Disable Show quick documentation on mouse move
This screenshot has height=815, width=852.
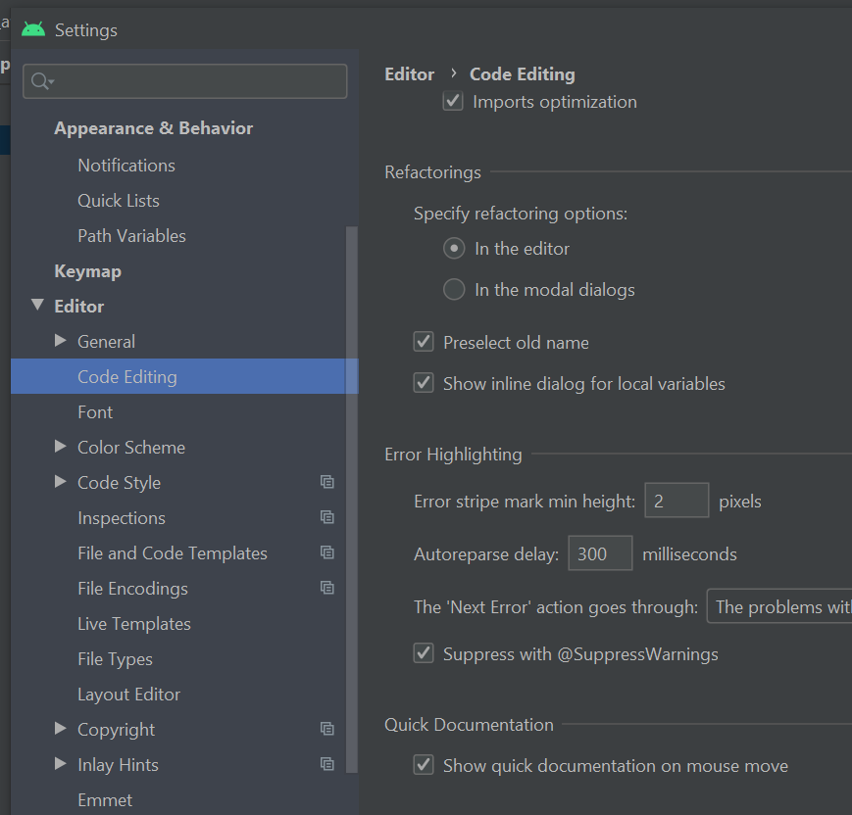coord(424,765)
